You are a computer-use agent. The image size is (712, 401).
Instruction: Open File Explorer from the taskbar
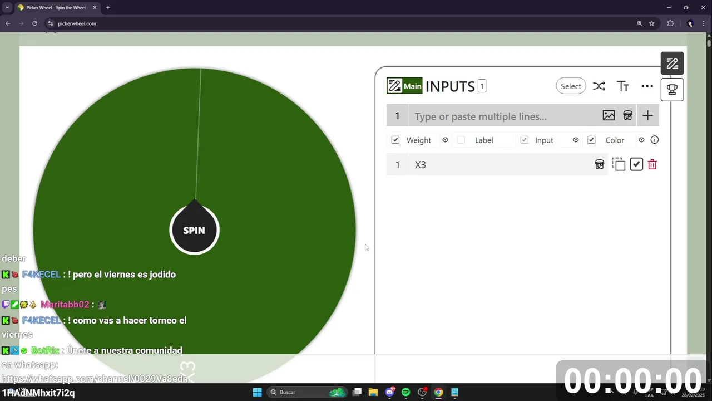point(373,392)
